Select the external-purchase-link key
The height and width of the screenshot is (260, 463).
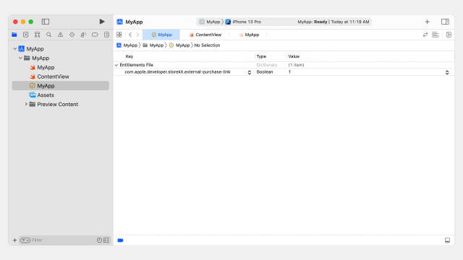pos(177,72)
